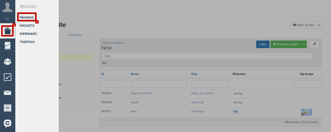Select WIDGETS in Website menu
The image size is (331, 132).
27,26
